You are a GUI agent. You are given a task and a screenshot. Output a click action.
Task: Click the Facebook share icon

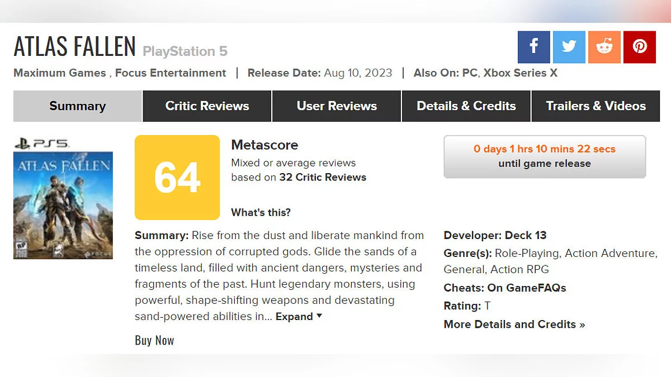pyautogui.click(x=533, y=47)
